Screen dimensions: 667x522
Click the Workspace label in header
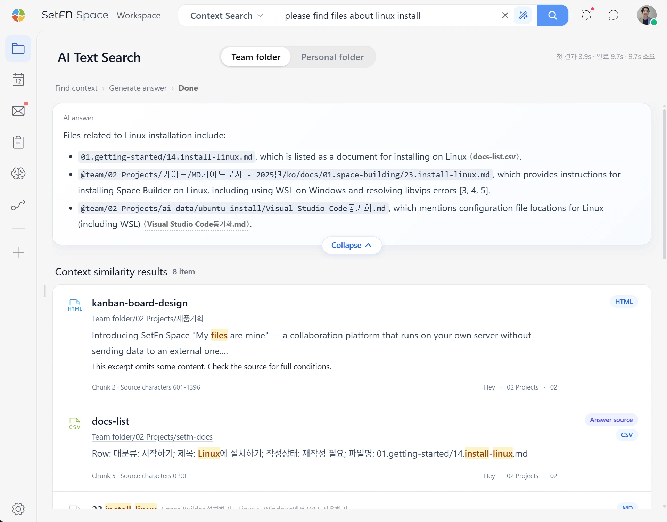coord(139,15)
